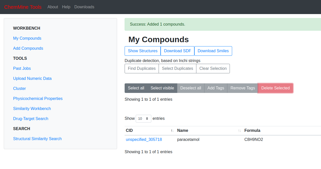321x169 pixels.
Task: Download compounds as SDF
Action: click(177, 51)
